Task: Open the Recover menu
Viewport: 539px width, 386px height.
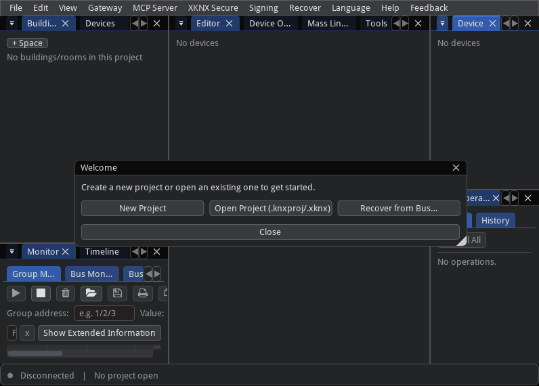Action: point(305,7)
